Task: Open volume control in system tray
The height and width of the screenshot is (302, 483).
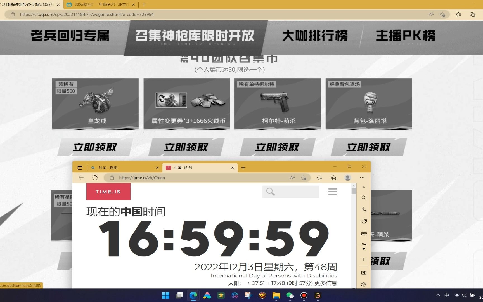Action: tap(464, 295)
